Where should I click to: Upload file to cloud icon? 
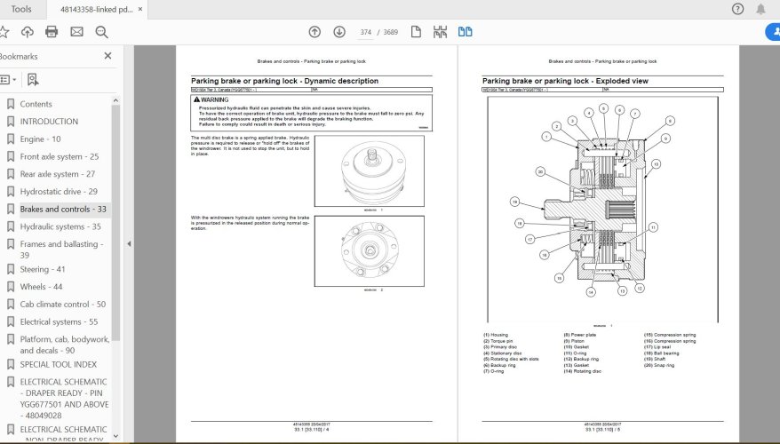pyautogui.click(x=28, y=32)
